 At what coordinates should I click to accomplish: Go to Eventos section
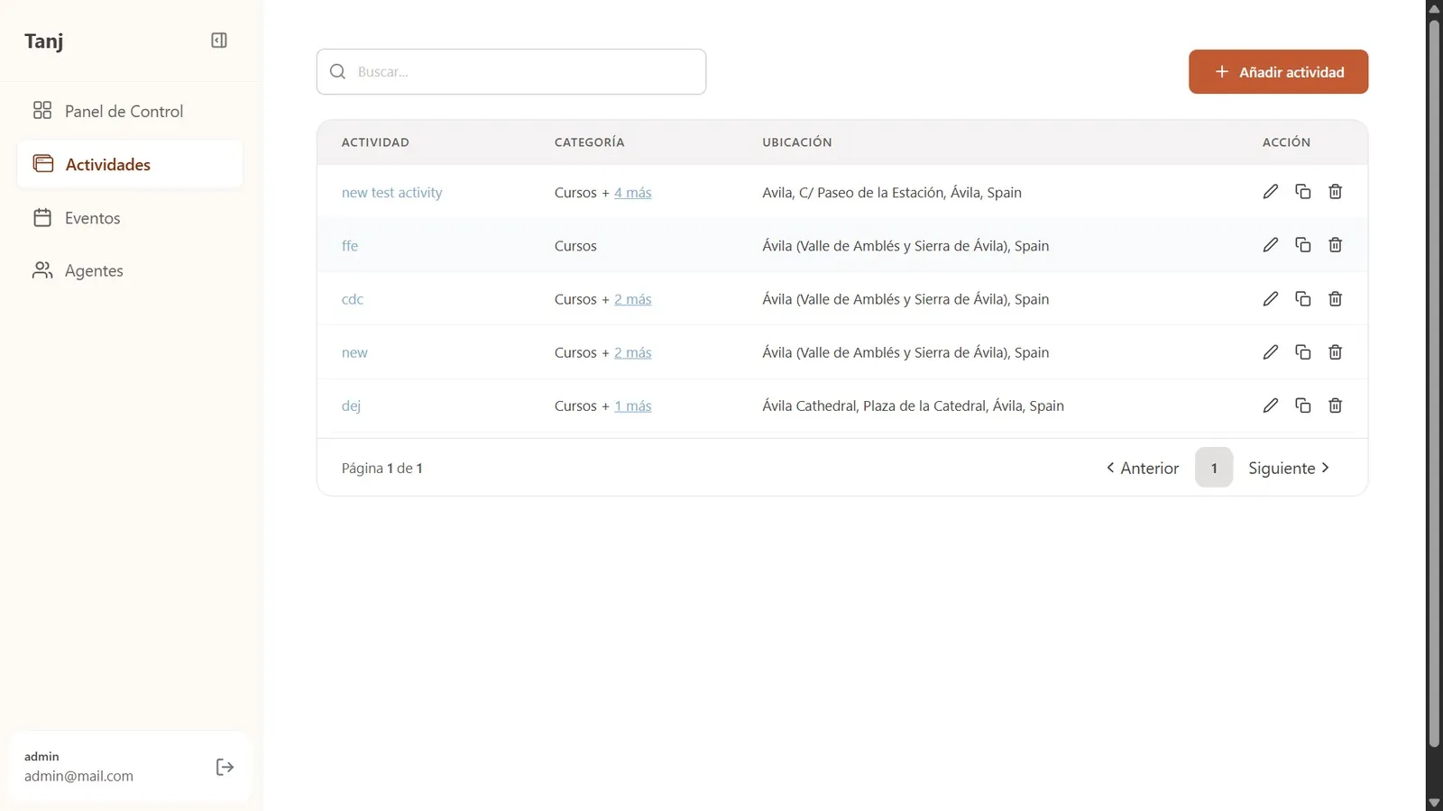pos(130,218)
